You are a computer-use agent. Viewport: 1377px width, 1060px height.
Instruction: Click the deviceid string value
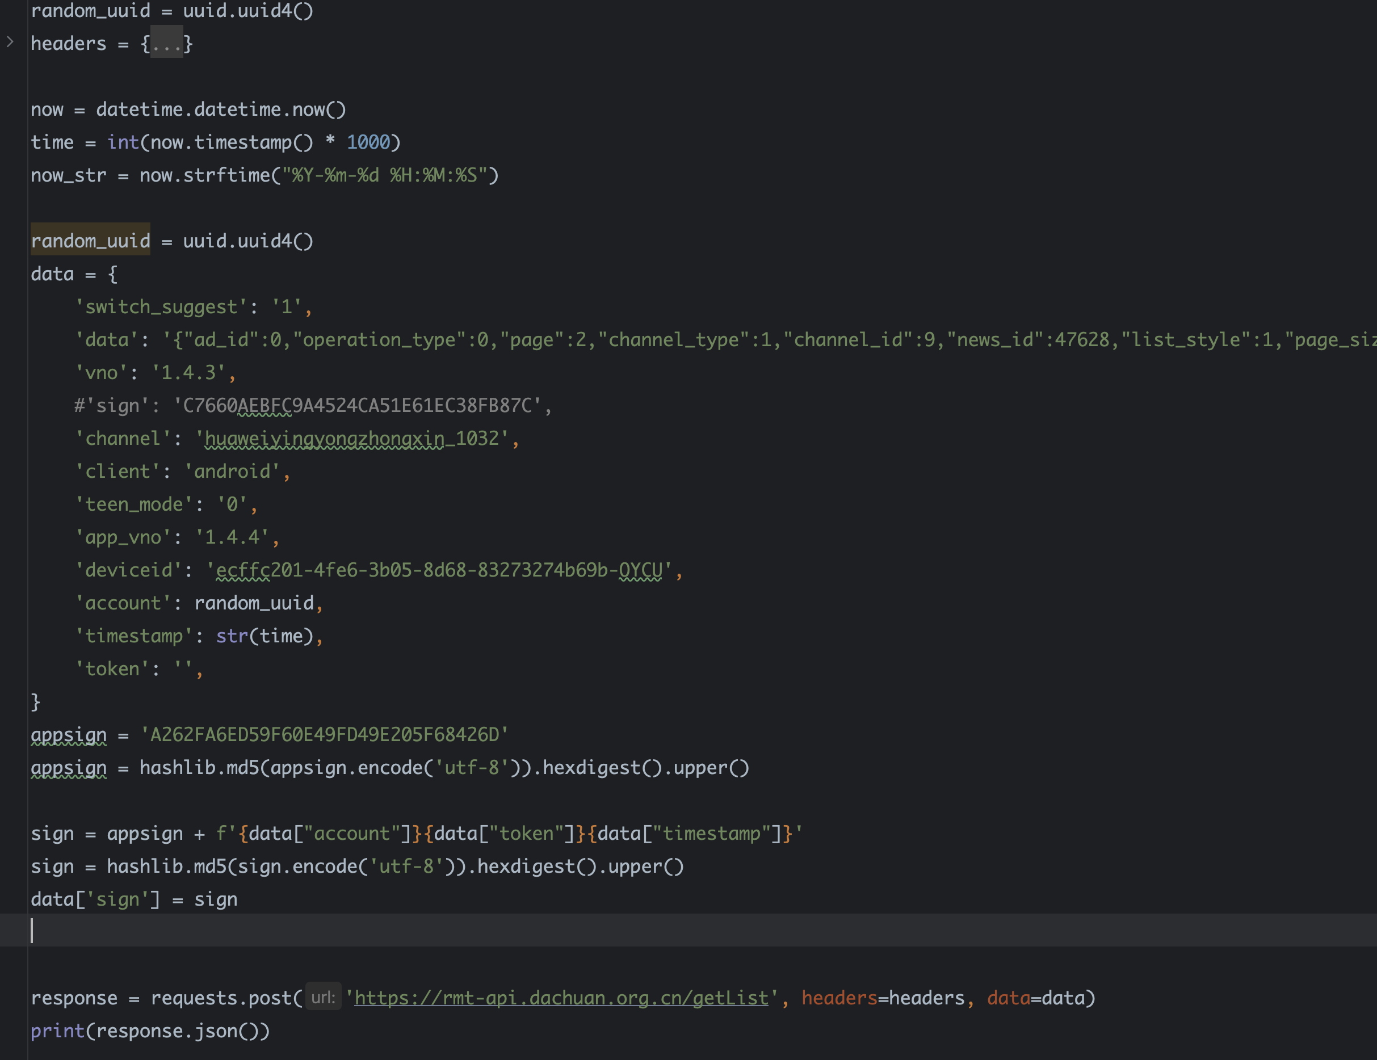coord(443,570)
